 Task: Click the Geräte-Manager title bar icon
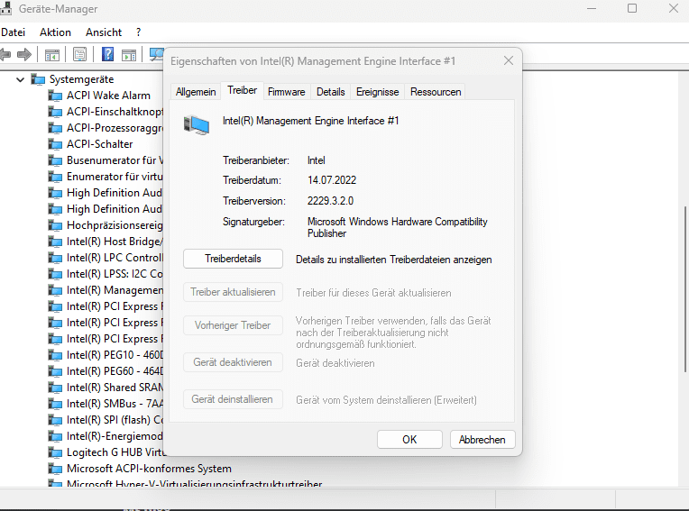coord(5,9)
